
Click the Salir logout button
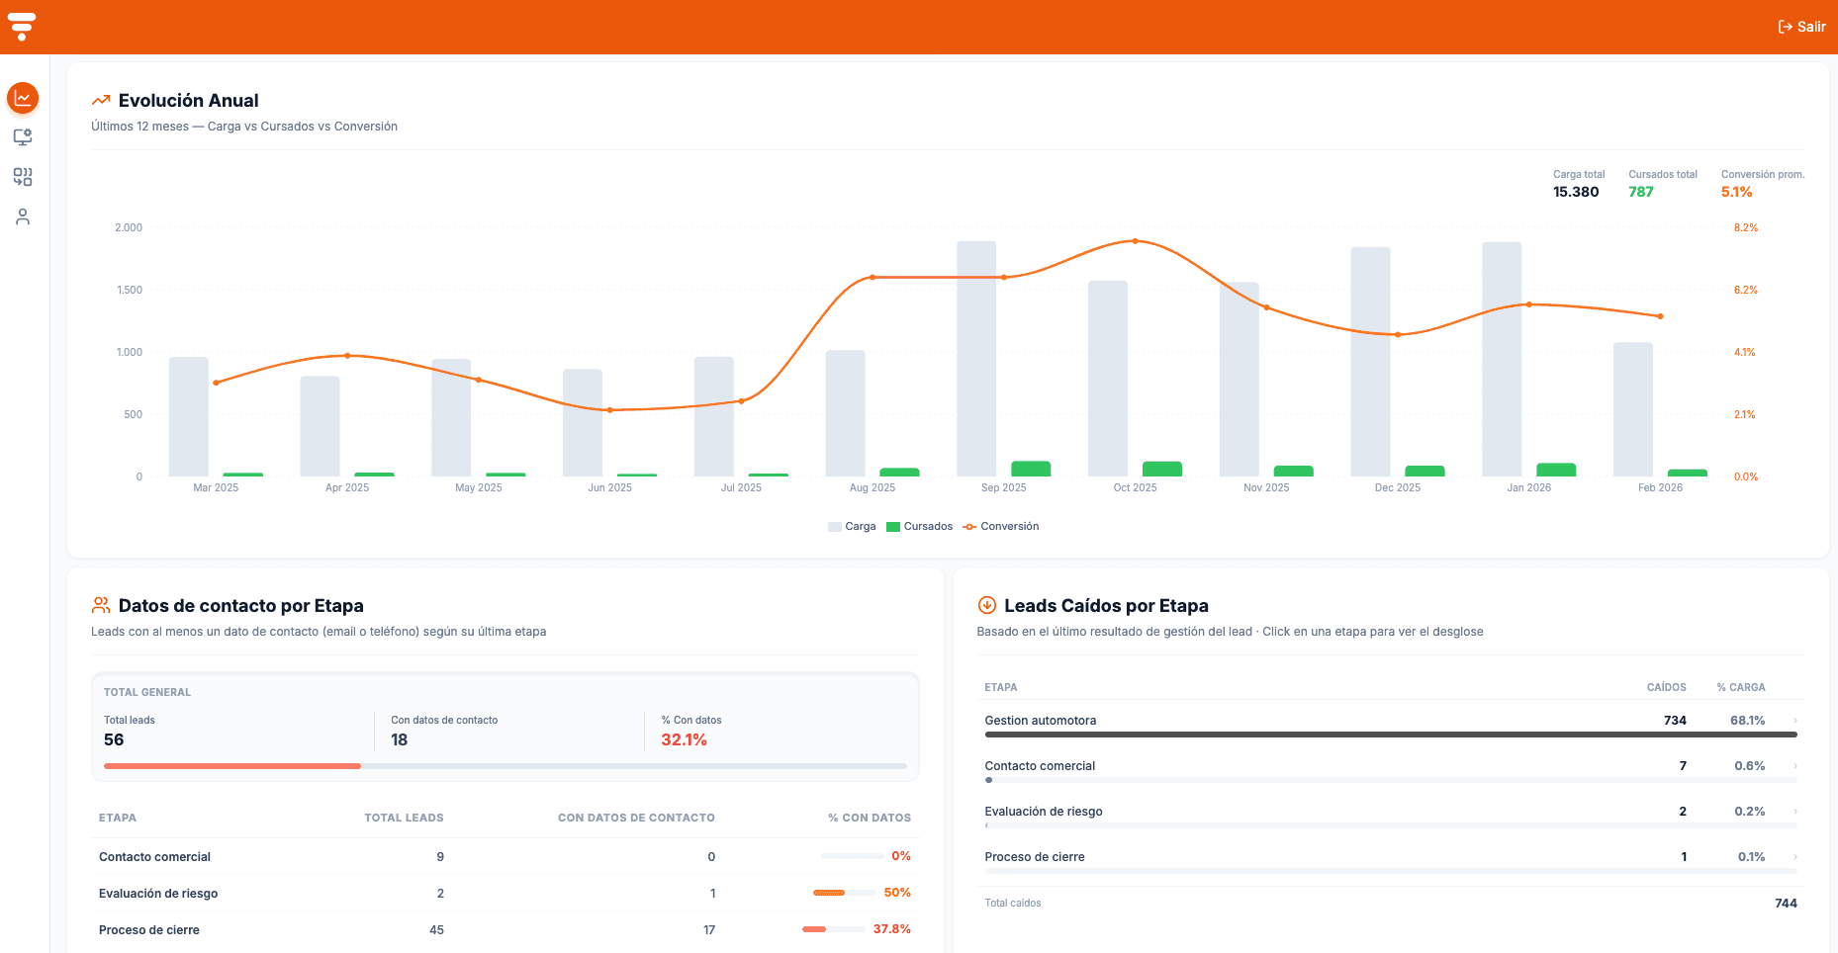point(1801,27)
